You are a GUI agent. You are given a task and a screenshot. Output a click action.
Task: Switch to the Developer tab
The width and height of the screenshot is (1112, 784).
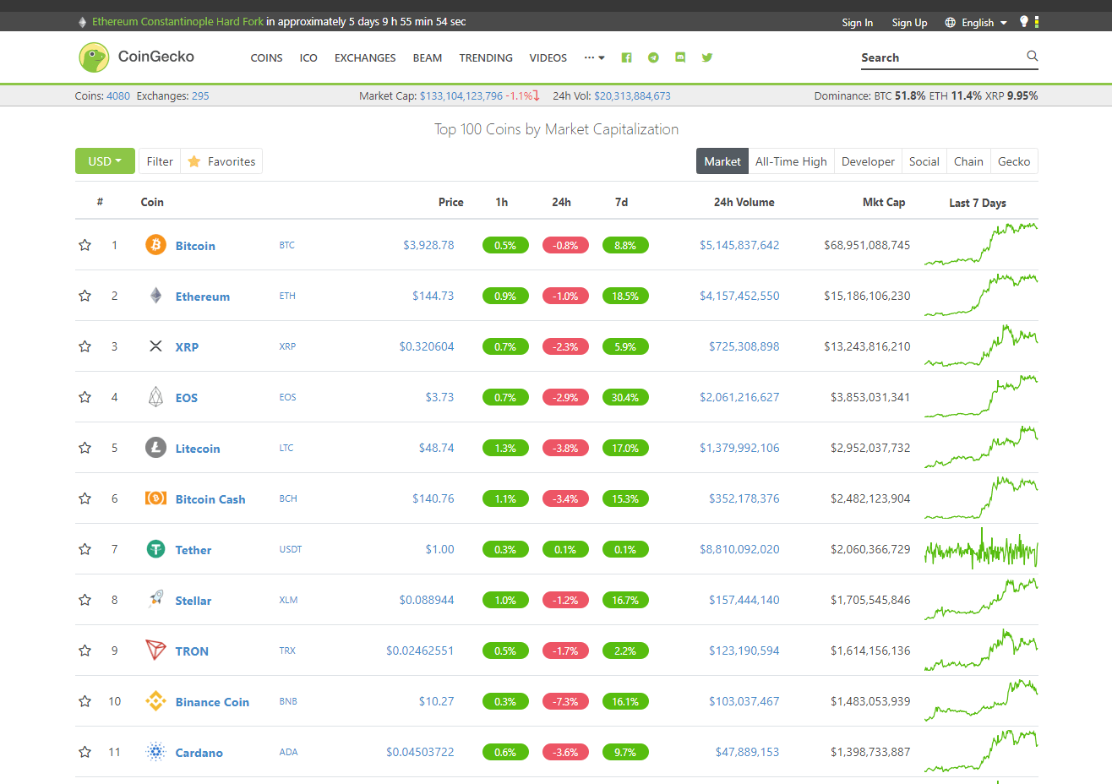(x=868, y=161)
